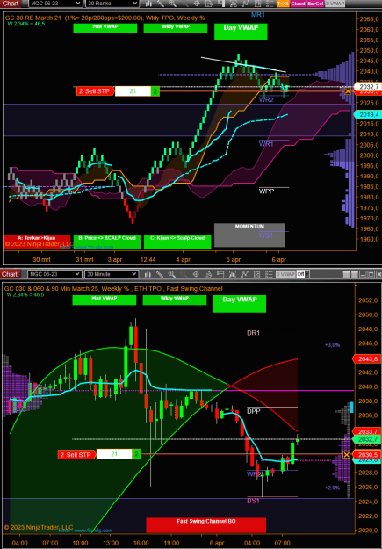
Task: Click the top Chart tab label
Action: [10, 4]
